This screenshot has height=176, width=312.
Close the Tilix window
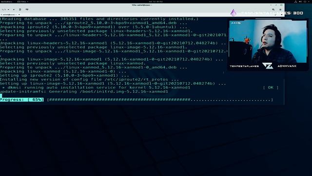tap(281, 5)
